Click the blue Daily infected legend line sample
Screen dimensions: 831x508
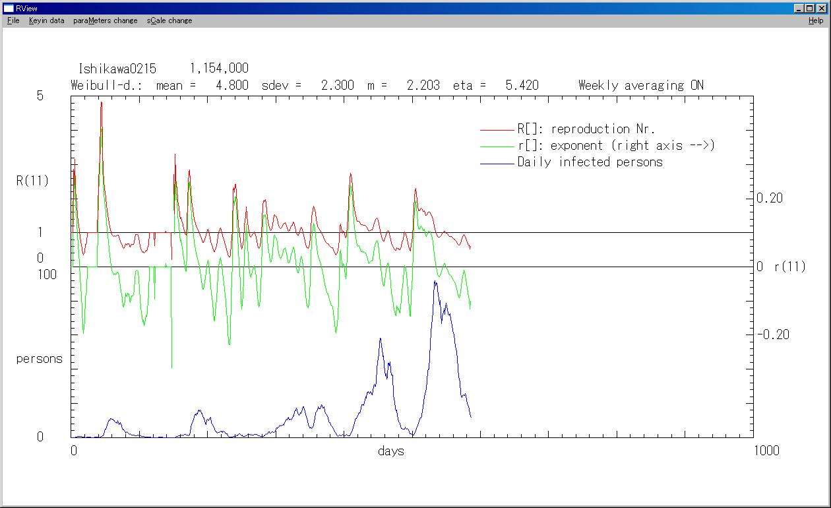tap(497, 163)
